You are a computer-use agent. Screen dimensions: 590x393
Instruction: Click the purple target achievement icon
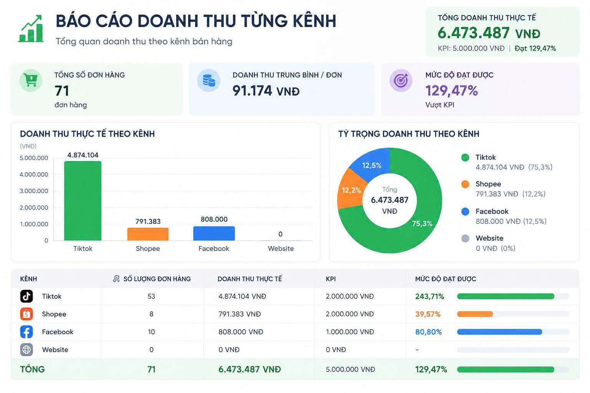tap(401, 81)
